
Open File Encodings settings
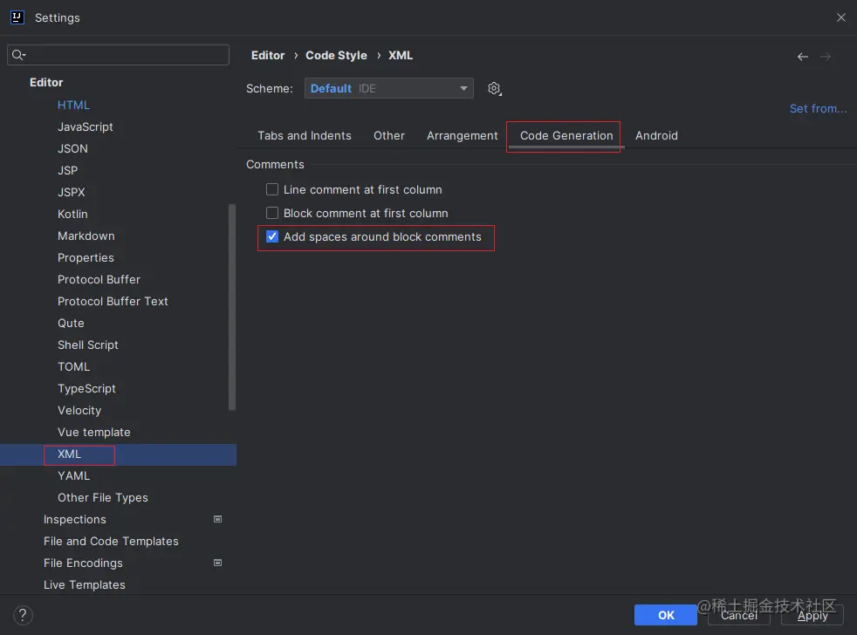pyautogui.click(x=83, y=563)
